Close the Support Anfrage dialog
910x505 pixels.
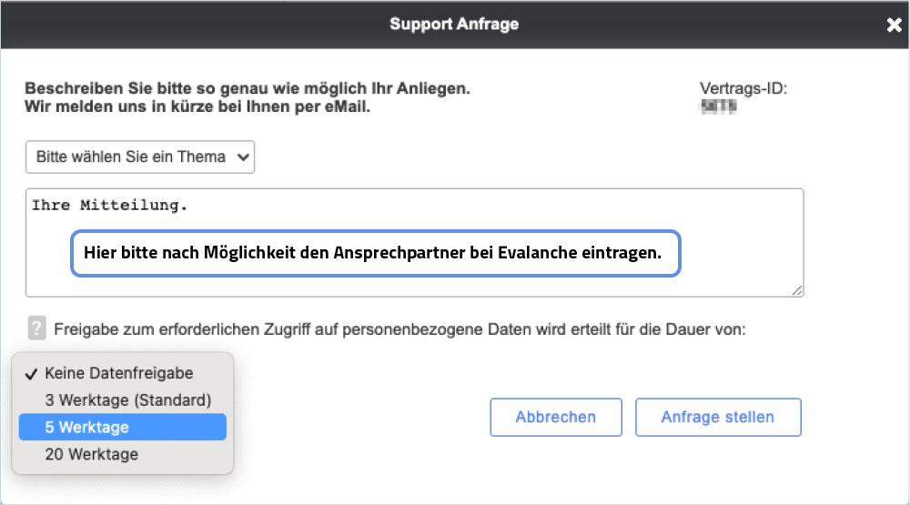pos(894,25)
